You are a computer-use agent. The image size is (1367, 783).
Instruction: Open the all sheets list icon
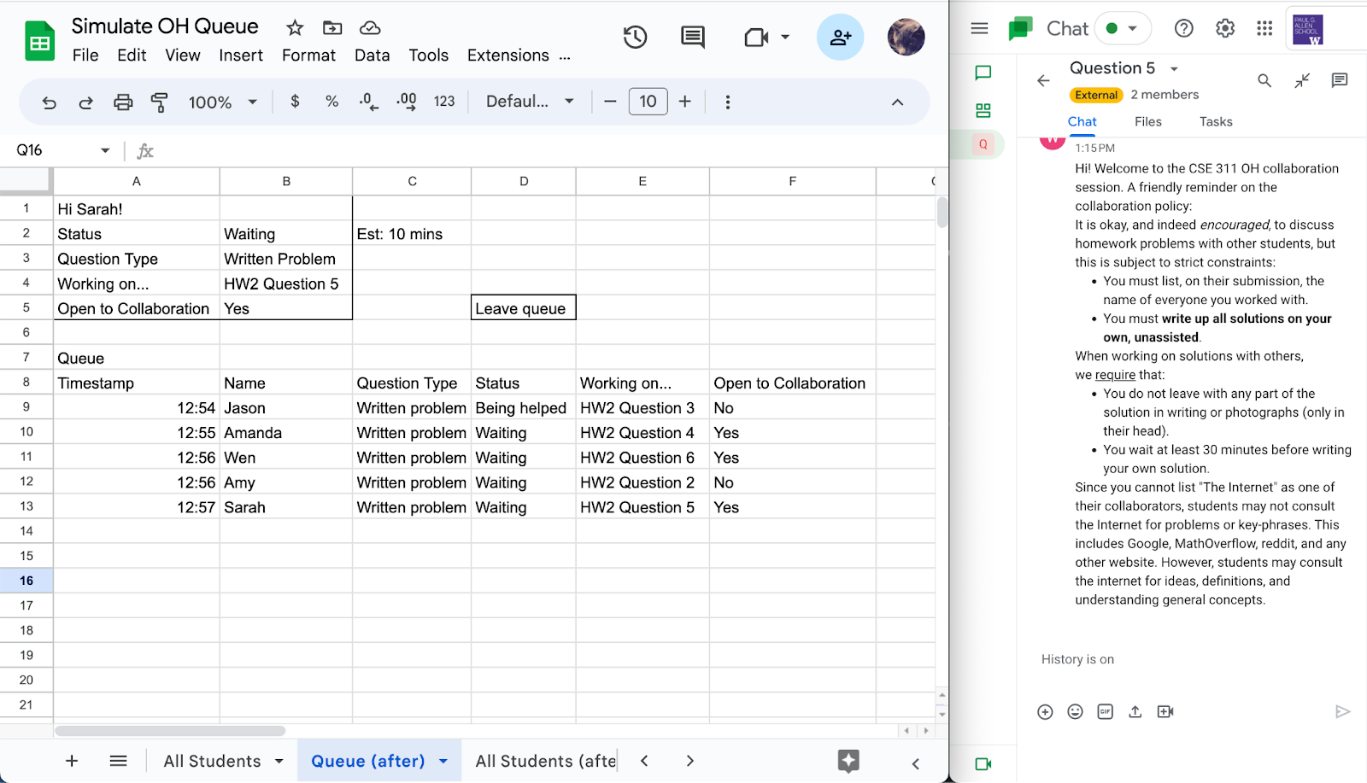pyautogui.click(x=119, y=761)
